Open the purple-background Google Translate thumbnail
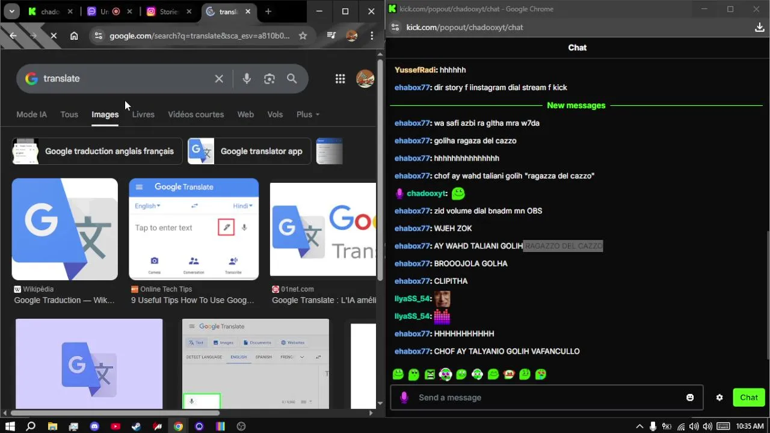 [89, 364]
